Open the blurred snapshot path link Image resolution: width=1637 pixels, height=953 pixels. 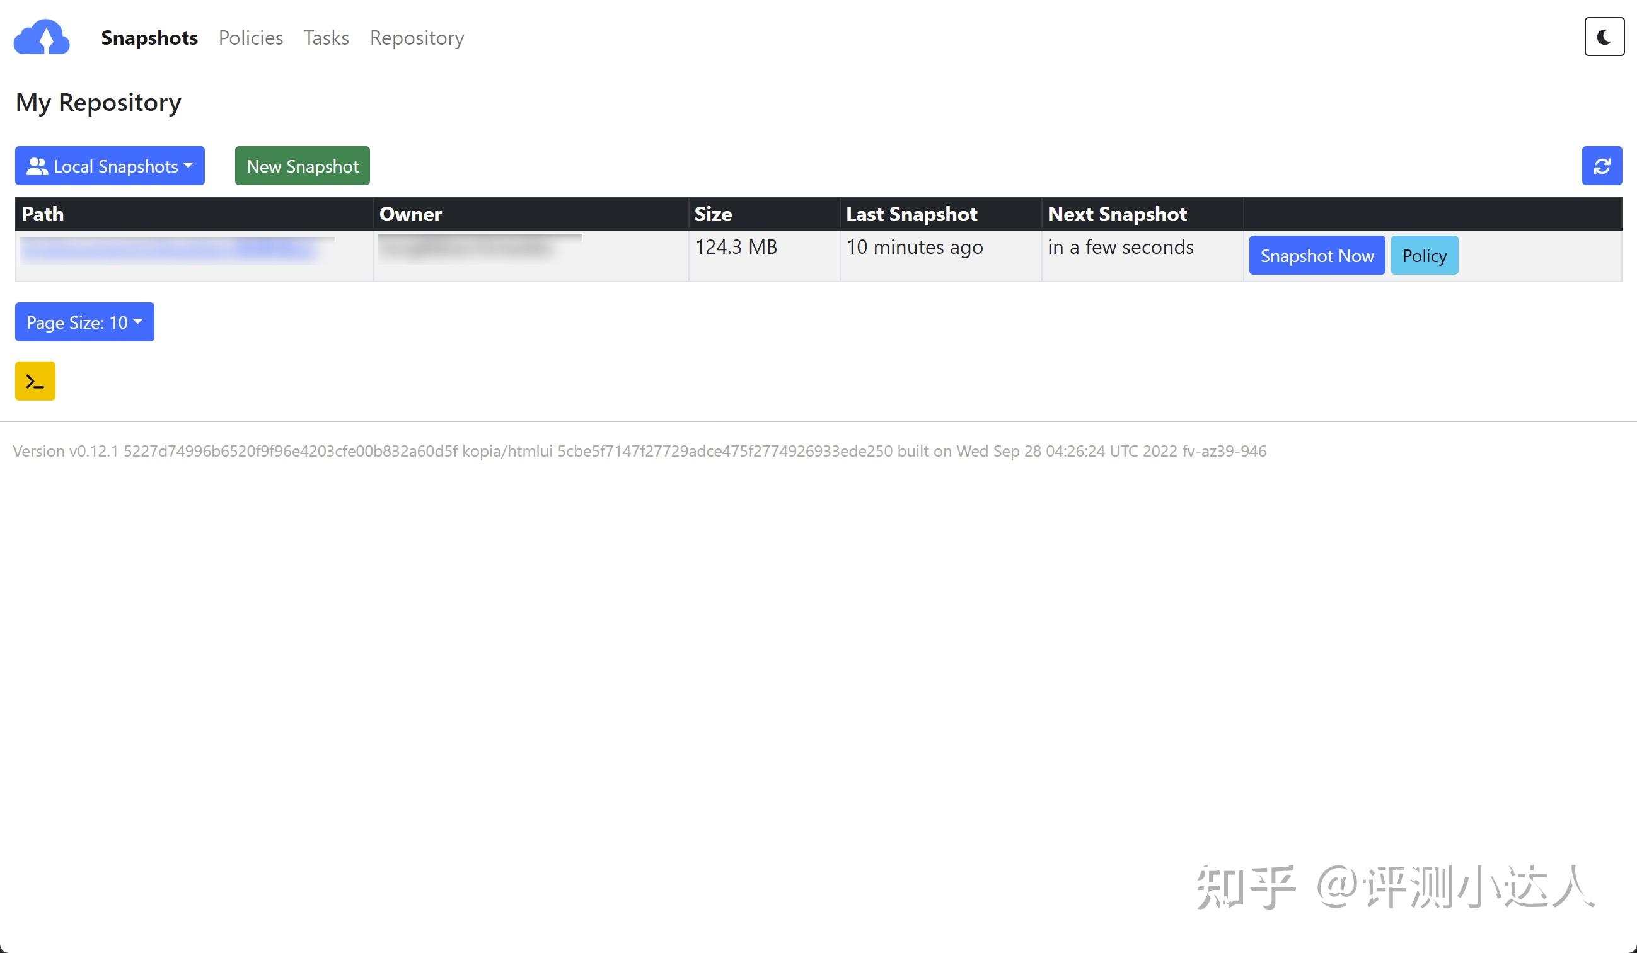(169, 250)
